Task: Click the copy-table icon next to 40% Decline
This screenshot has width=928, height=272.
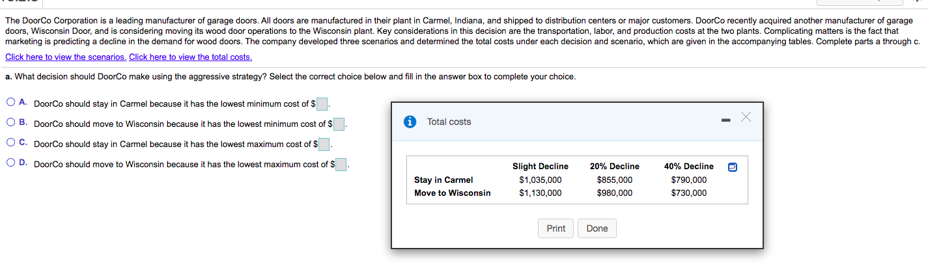Action: pyautogui.click(x=733, y=167)
